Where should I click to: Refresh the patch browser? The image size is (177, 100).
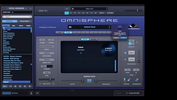pyautogui.click(x=25, y=86)
